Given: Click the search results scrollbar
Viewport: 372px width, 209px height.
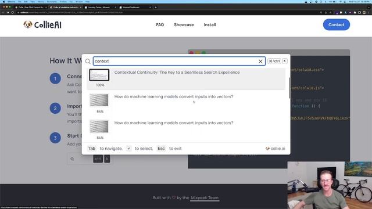Looking at the screenshot, I should point(289,88).
